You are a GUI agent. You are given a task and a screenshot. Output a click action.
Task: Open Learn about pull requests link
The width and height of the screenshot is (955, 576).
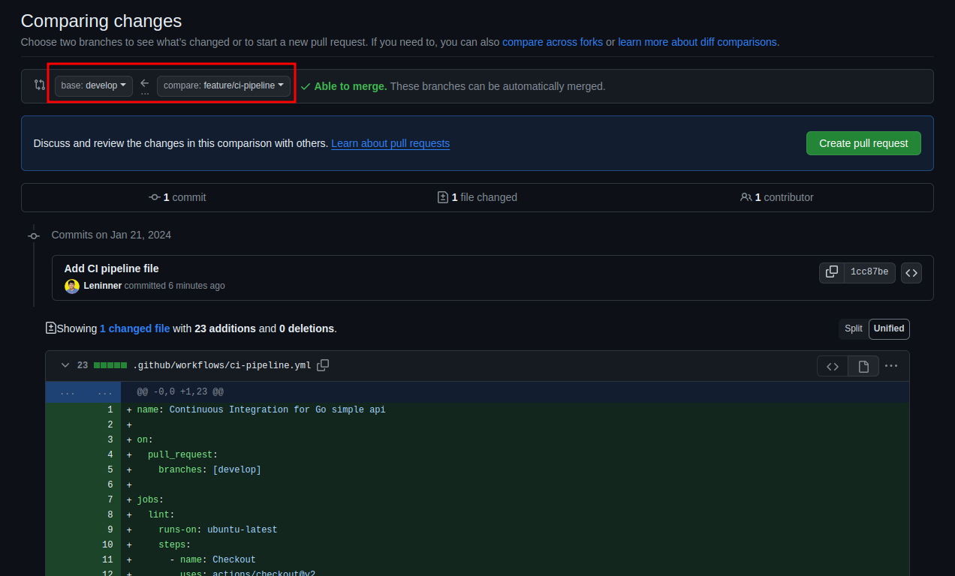(x=390, y=143)
